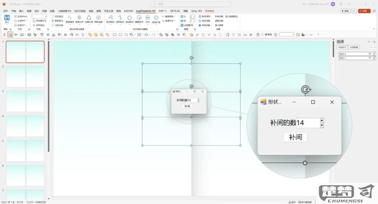
Task: Open the comments button near 共享
Action: [x=354, y=11]
